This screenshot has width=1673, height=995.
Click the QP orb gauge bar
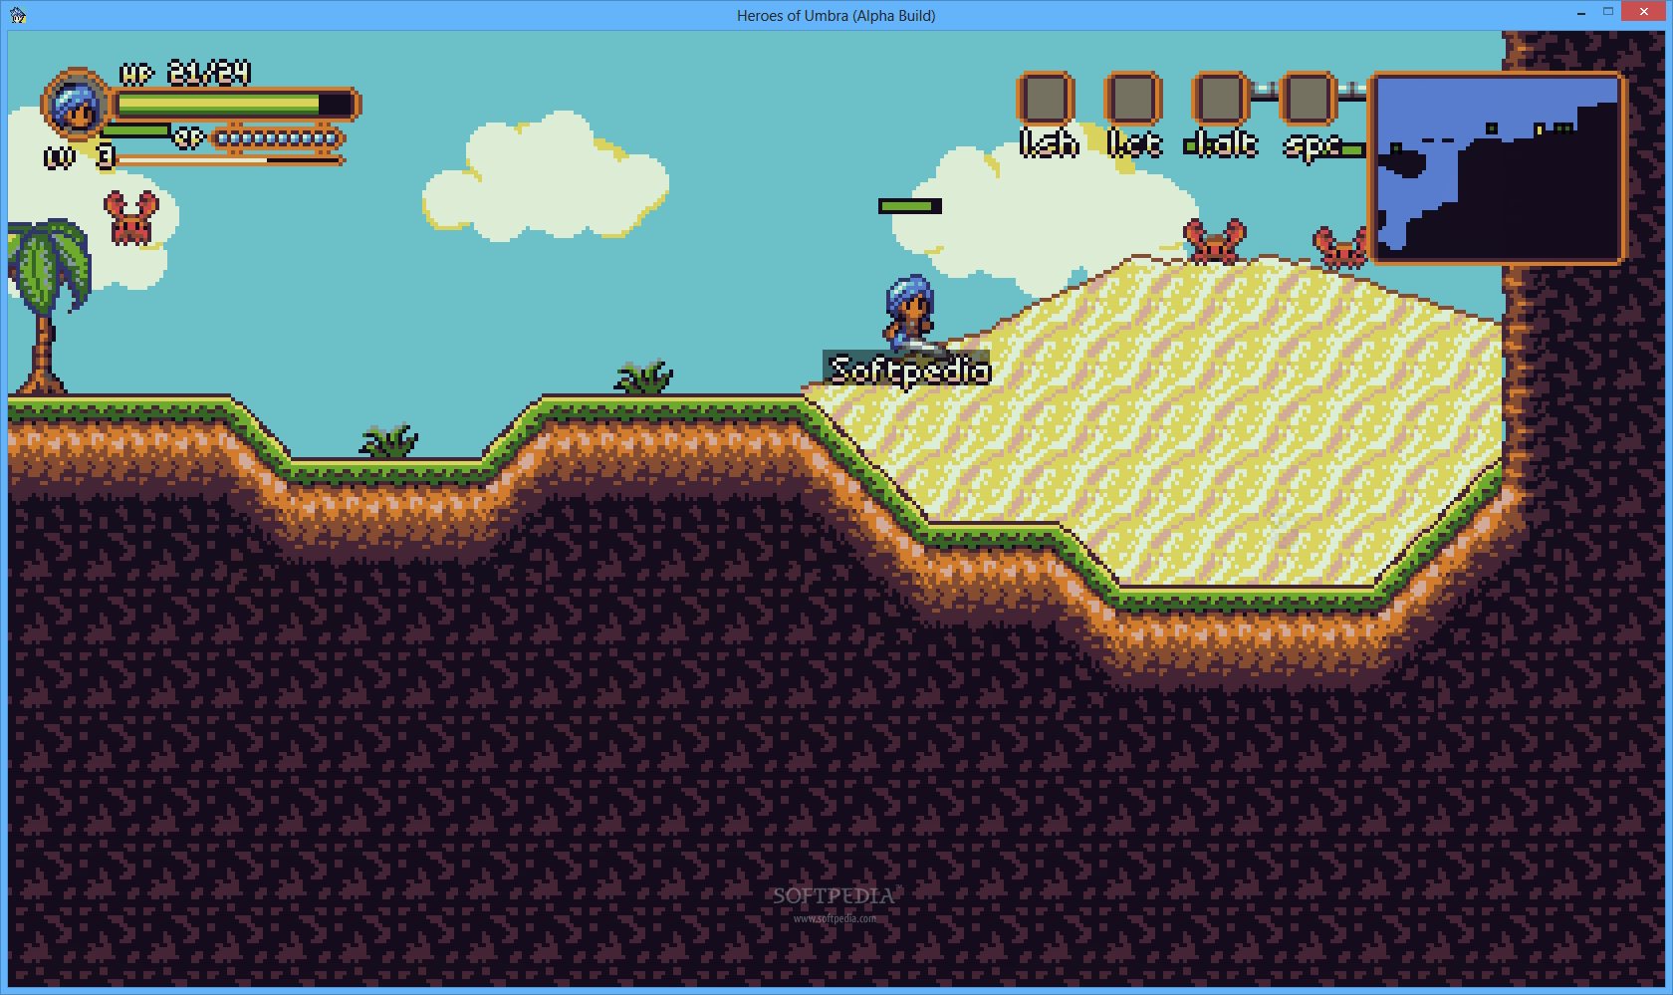(x=278, y=138)
